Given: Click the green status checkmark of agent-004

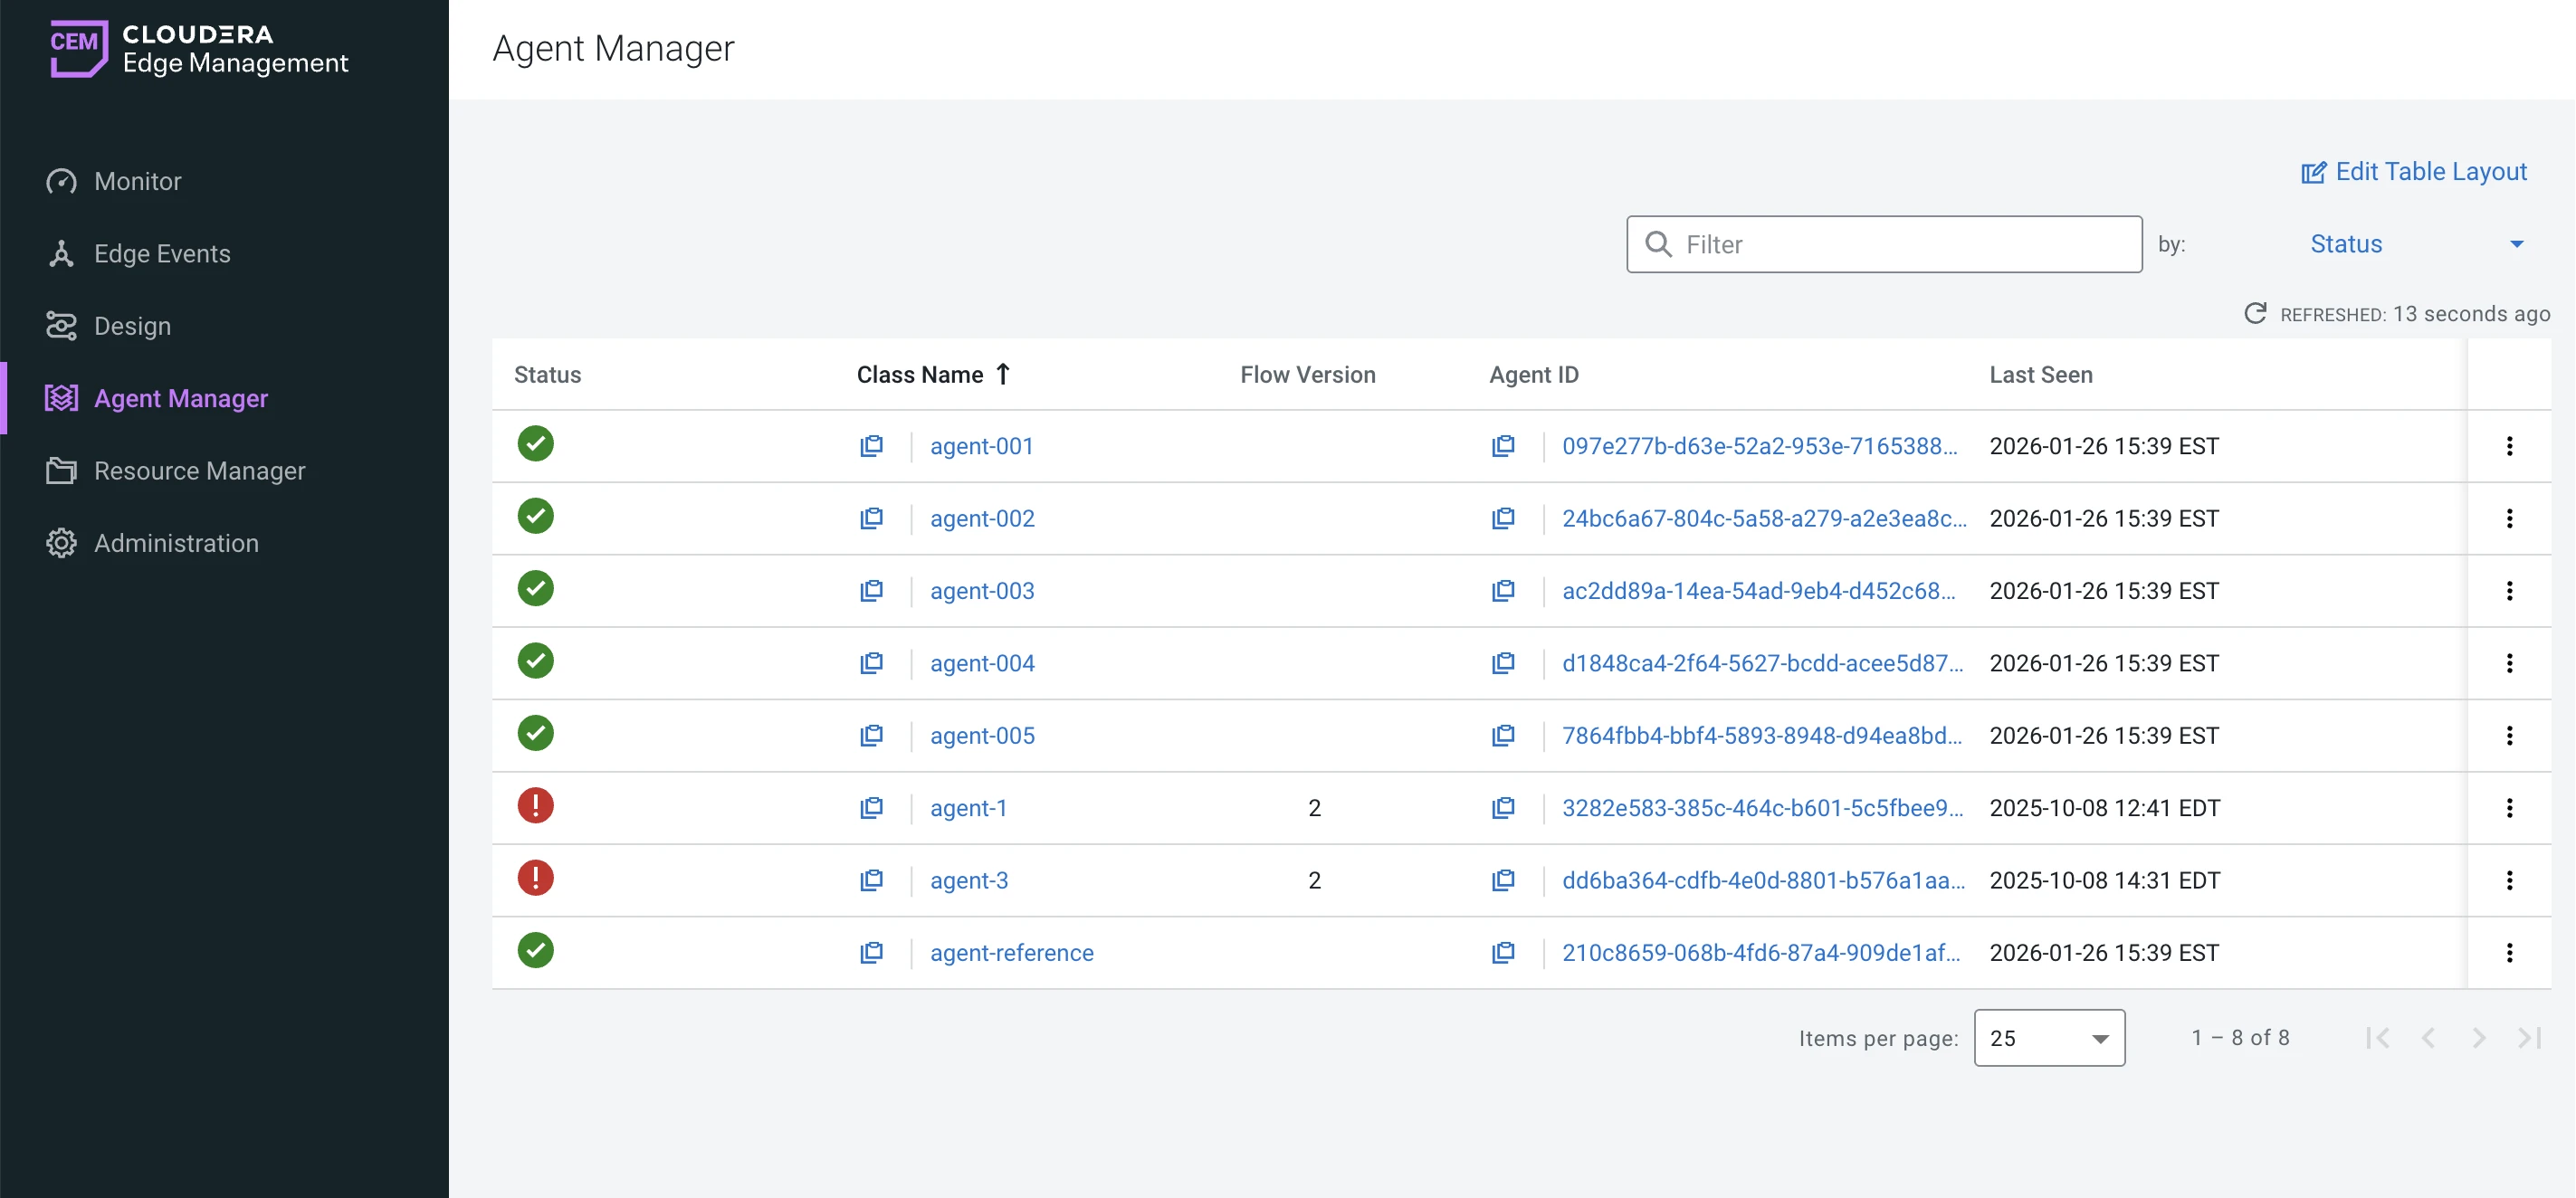Looking at the screenshot, I should click(535, 661).
